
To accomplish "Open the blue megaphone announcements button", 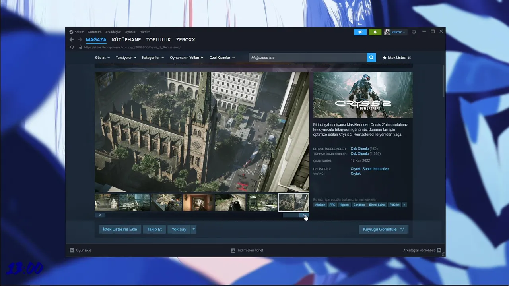I will point(360,32).
